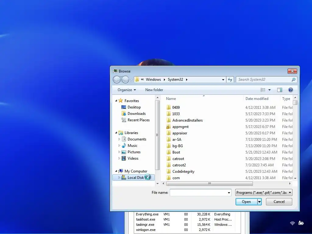Click the Videos film library icon
Image resolution: width=312 pixels, height=234 pixels.
tap(124, 158)
